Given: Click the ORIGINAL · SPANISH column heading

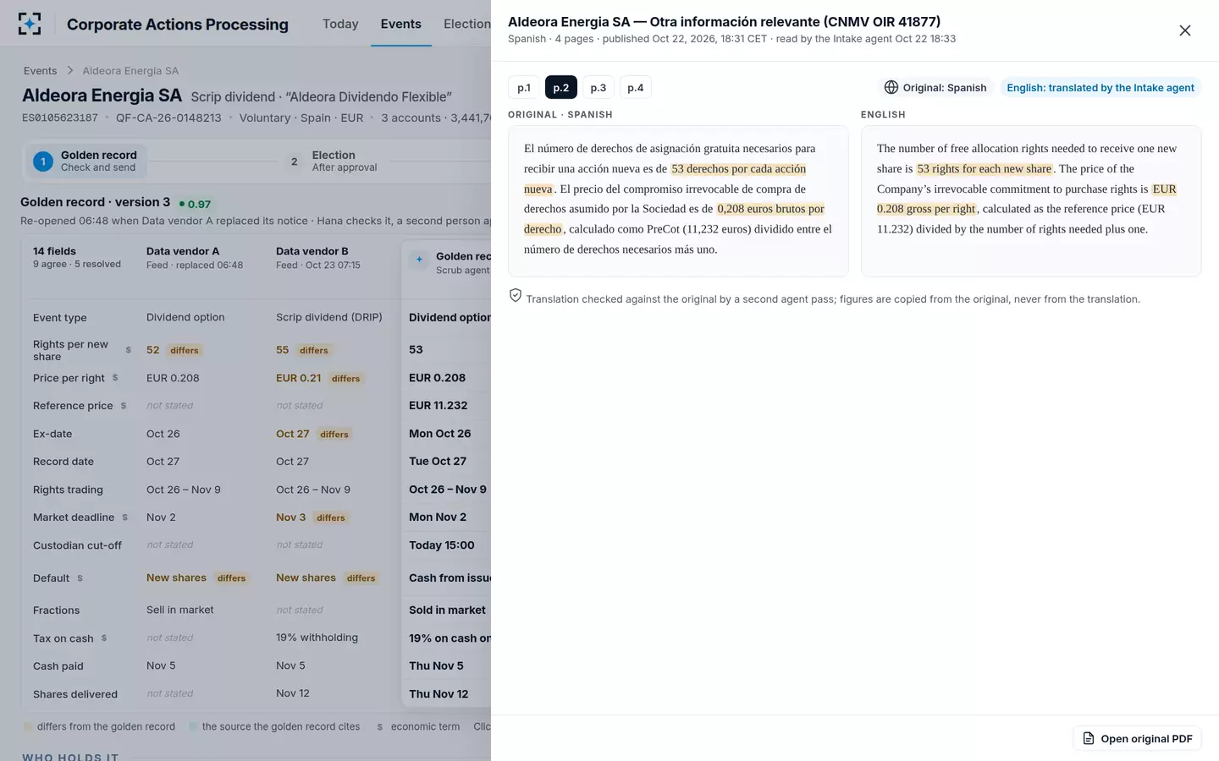Looking at the screenshot, I should [x=560, y=114].
